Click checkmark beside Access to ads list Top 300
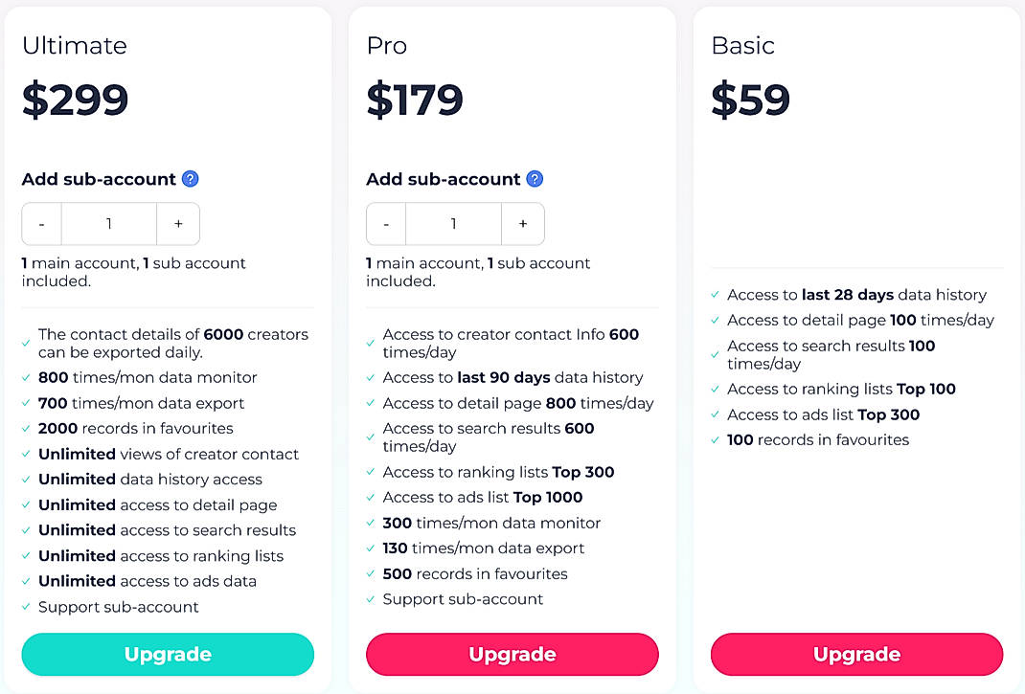1025x694 pixels. [x=716, y=415]
